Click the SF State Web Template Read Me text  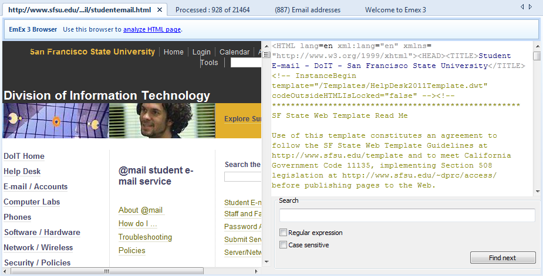point(340,115)
